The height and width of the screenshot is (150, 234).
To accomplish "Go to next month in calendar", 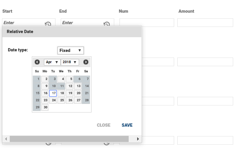I will [86, 62].
